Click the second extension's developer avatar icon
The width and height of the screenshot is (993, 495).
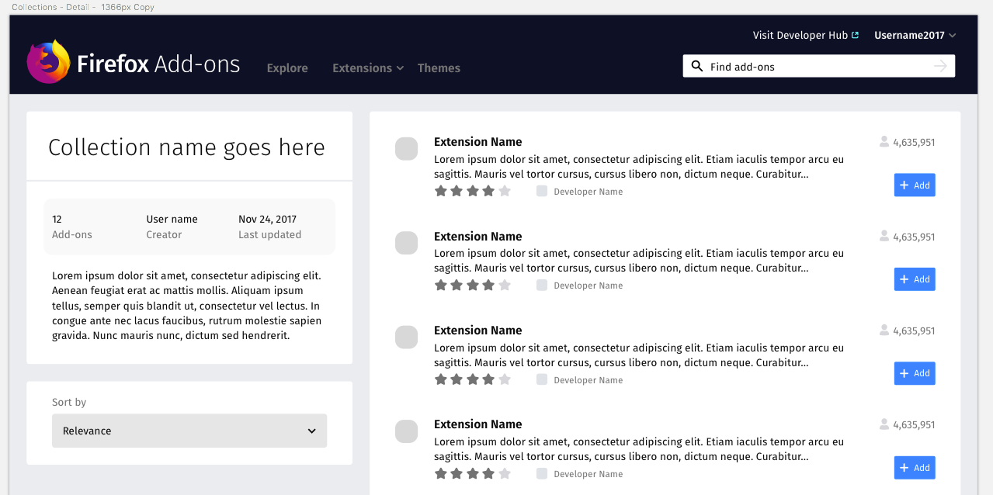pyautogui.click(x=542, y=285)
